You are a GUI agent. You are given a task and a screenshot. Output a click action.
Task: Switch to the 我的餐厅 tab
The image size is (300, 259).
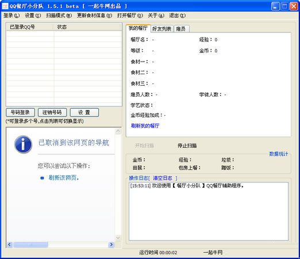coord(138,28)
